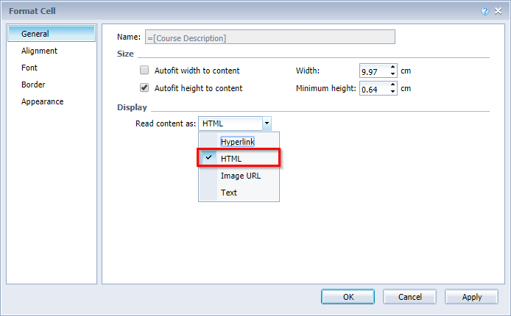Click the Apply button

pos(471,297)
